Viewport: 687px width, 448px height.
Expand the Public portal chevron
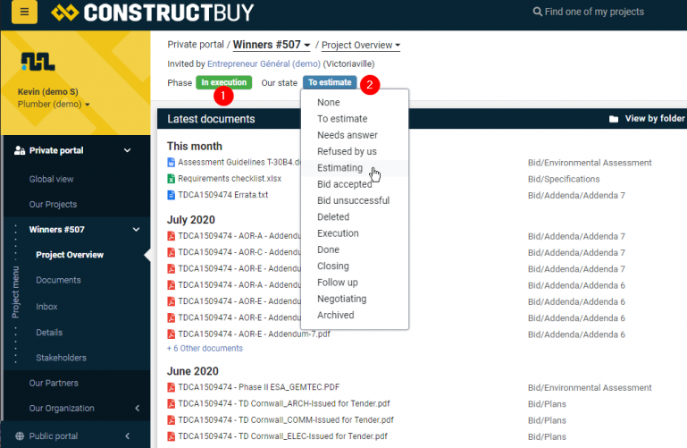point(128,435)
